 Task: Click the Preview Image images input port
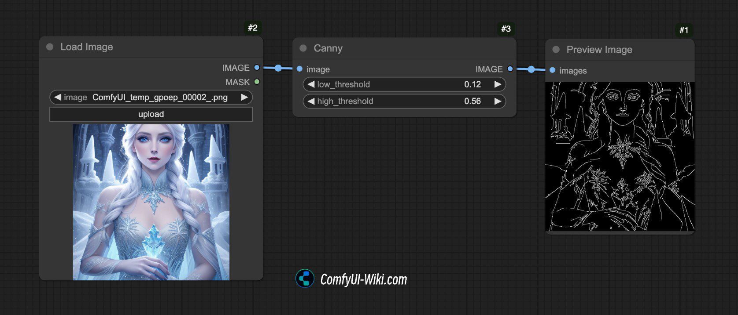coord(552,70)
